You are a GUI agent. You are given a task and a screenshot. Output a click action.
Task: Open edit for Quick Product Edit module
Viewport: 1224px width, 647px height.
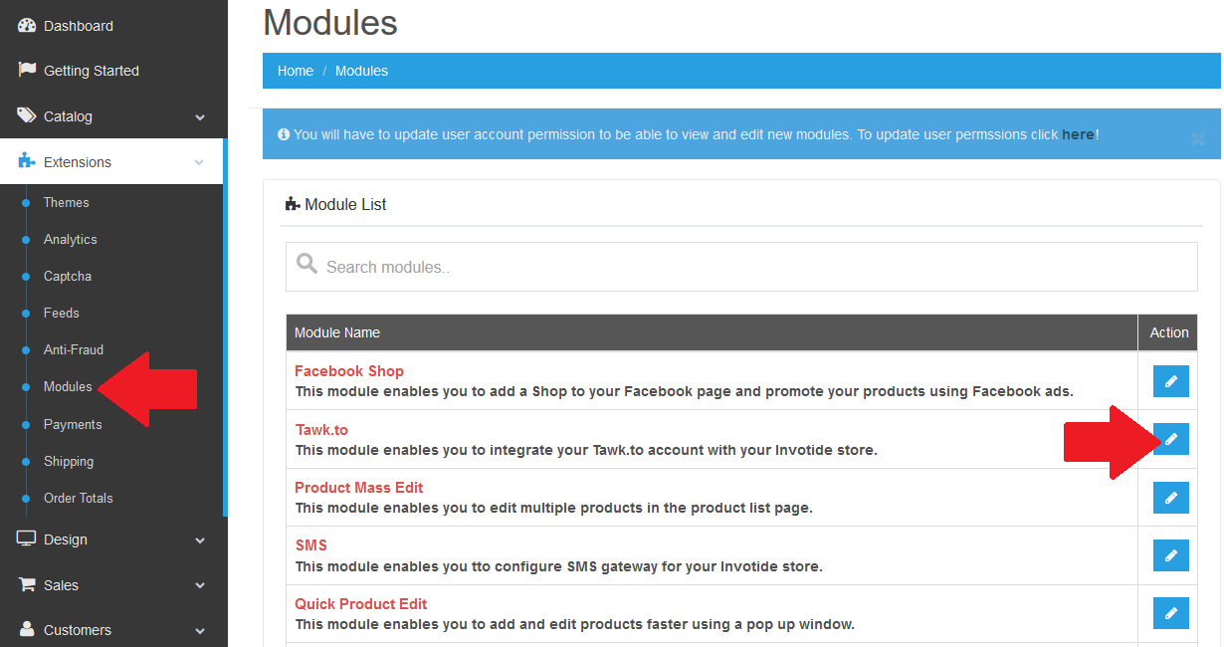click(1170, 613)
